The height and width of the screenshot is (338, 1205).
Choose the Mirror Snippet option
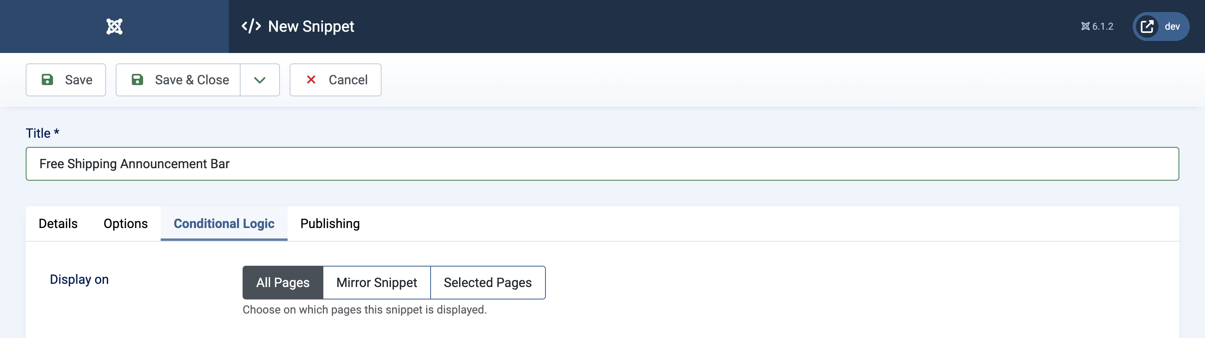377,282
